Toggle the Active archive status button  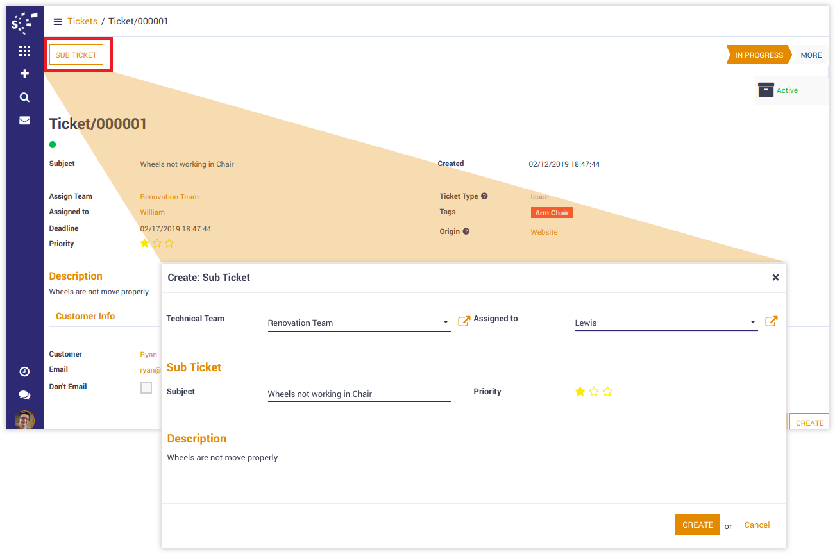pyautogui.click(x=779, y=90)
